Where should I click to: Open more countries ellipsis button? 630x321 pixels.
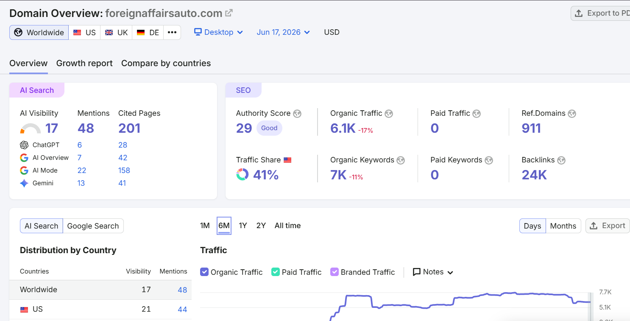click(172, 33)
